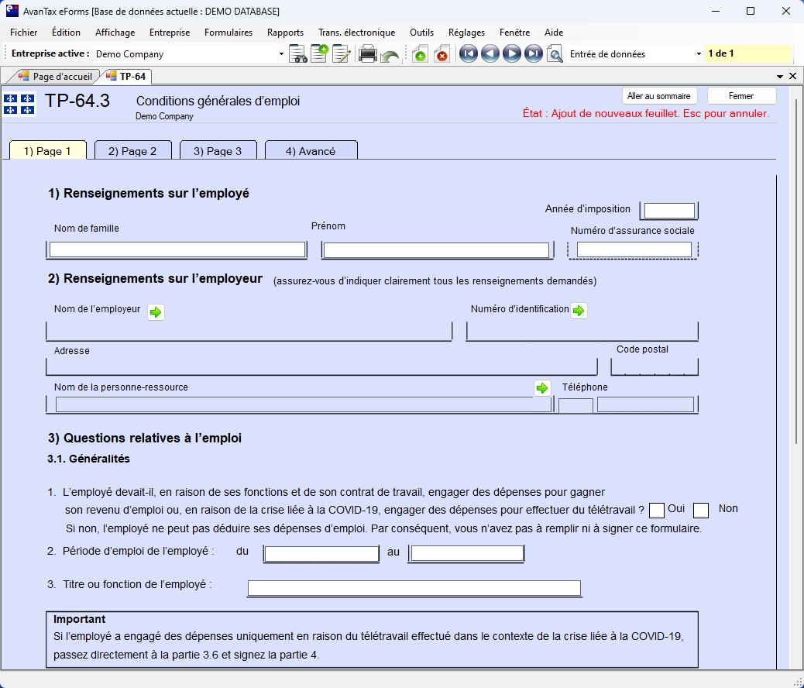The image size is (804, 688).
Task: Go to the first record
Action: [468, 54]
